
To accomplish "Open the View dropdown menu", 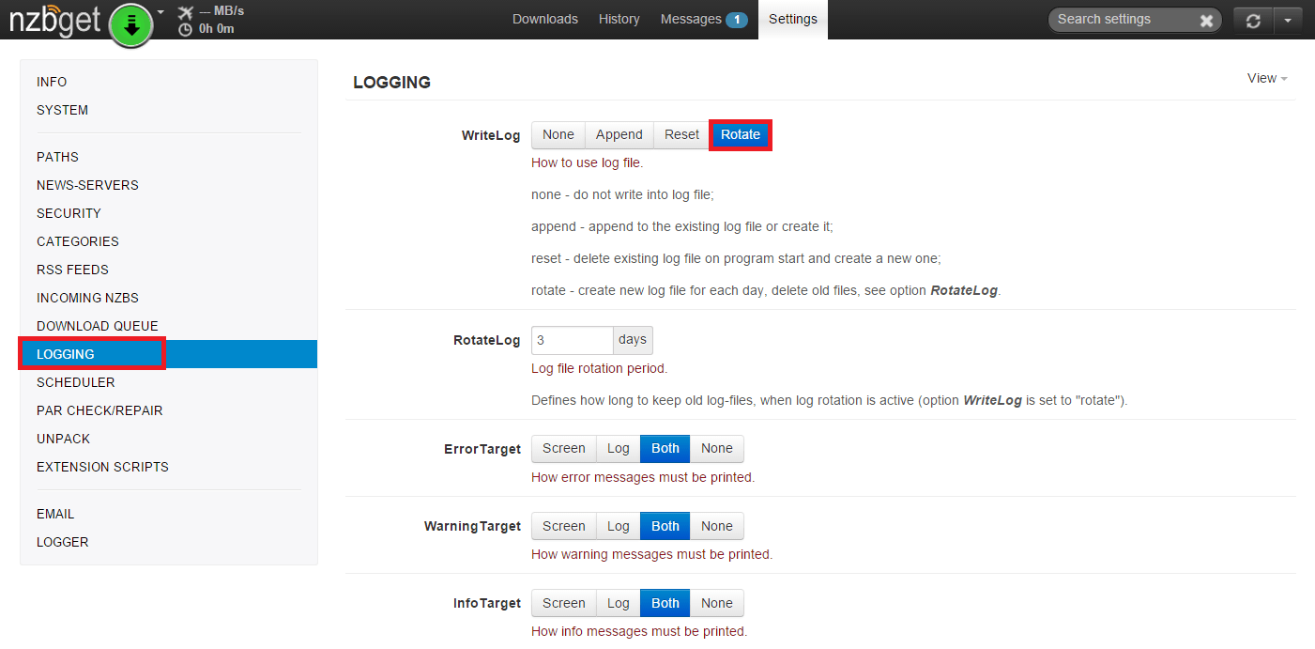I will tap(1266, 79).
